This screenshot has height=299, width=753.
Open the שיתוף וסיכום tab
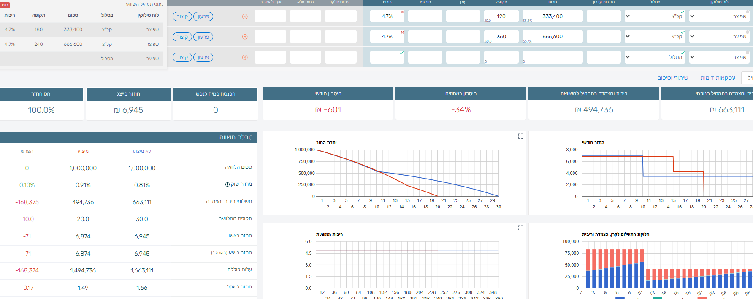point(672,77)
